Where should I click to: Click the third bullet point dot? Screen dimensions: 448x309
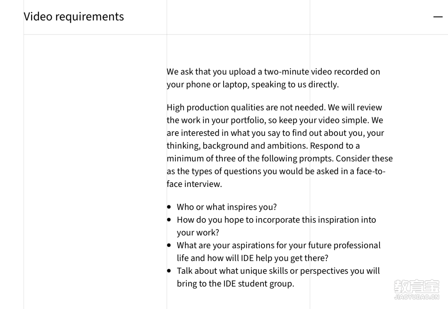tap(169, 245)
